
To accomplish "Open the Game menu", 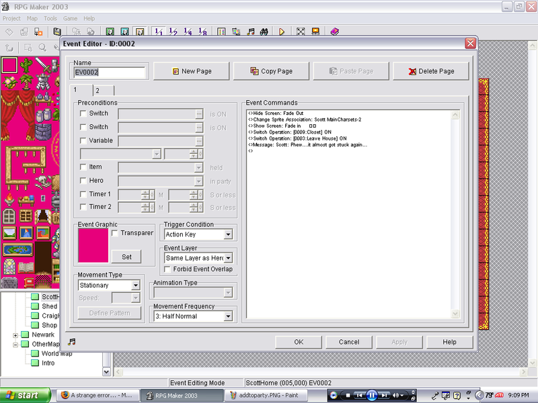I will [x=71, y=19].
